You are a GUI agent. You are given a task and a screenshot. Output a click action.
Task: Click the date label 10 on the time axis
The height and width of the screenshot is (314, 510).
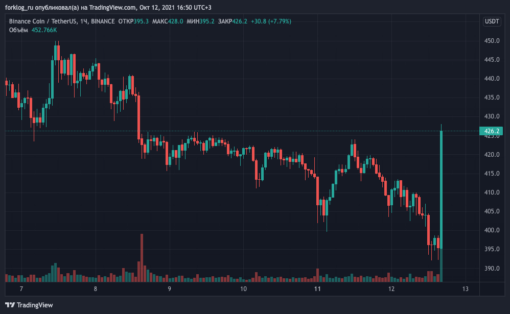pyautogui.click(x=243, y=288)
